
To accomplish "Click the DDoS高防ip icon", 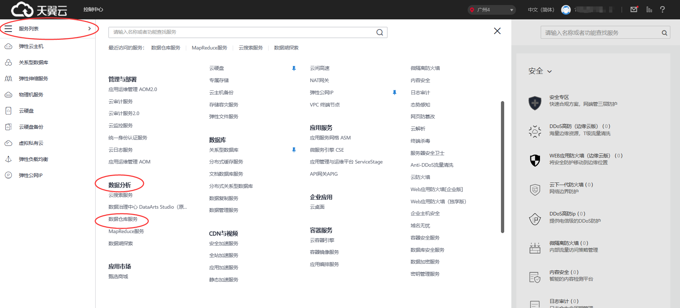I will click(535, 219).
